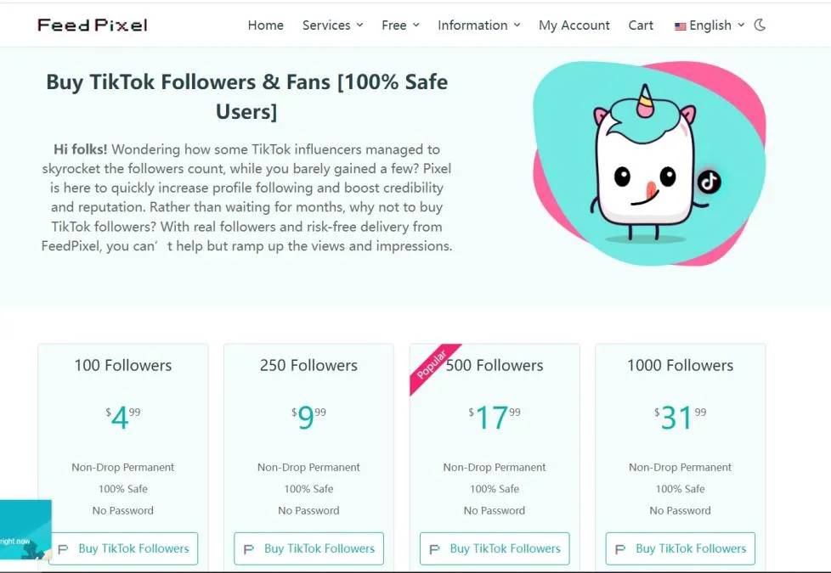
Task: Select the 250 Followers pricing card title
Action: tap(308, 365)
